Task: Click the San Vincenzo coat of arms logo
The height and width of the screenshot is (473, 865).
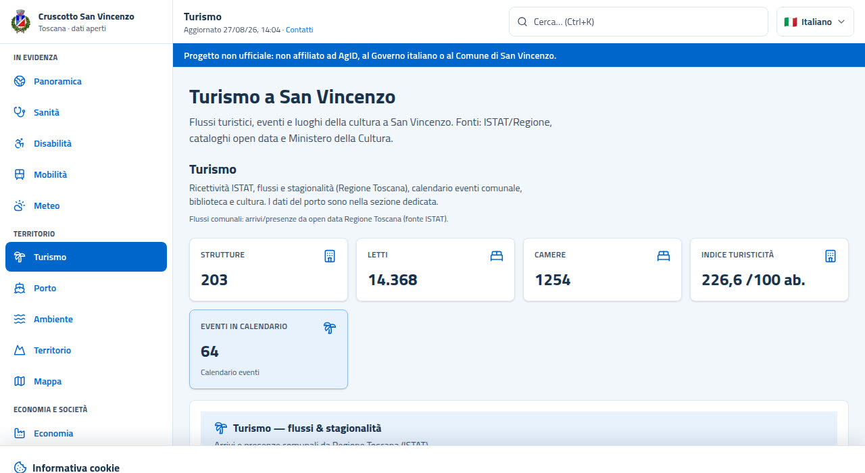Action: (x=21, y=22)
